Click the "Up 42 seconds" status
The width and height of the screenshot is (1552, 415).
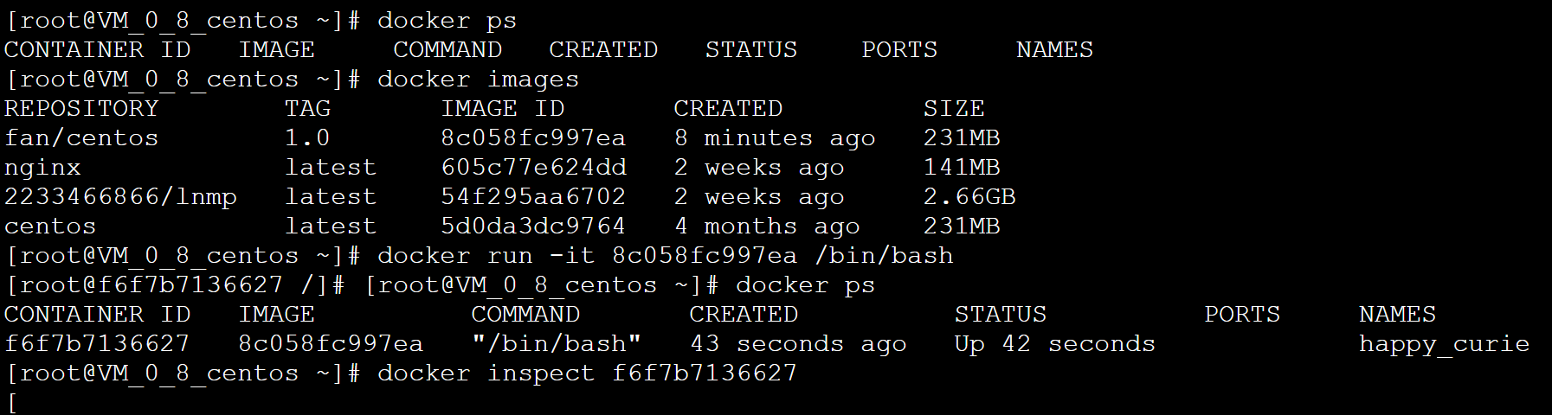click(x=1054, y=344)
